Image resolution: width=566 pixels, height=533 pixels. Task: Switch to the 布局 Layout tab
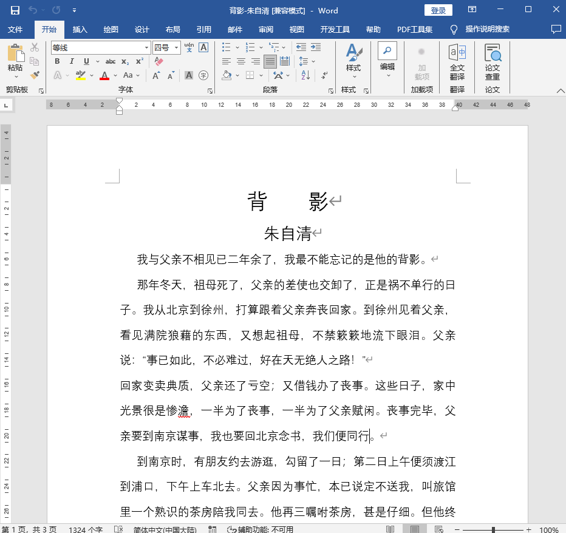(x=173, y=30)
